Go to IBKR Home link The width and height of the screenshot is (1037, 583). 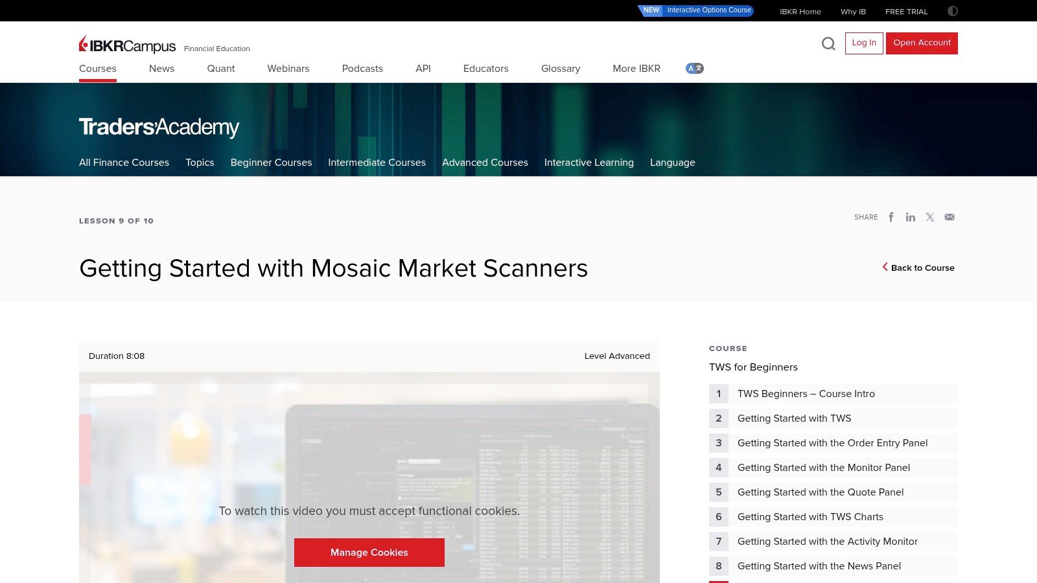click(800, 12)
